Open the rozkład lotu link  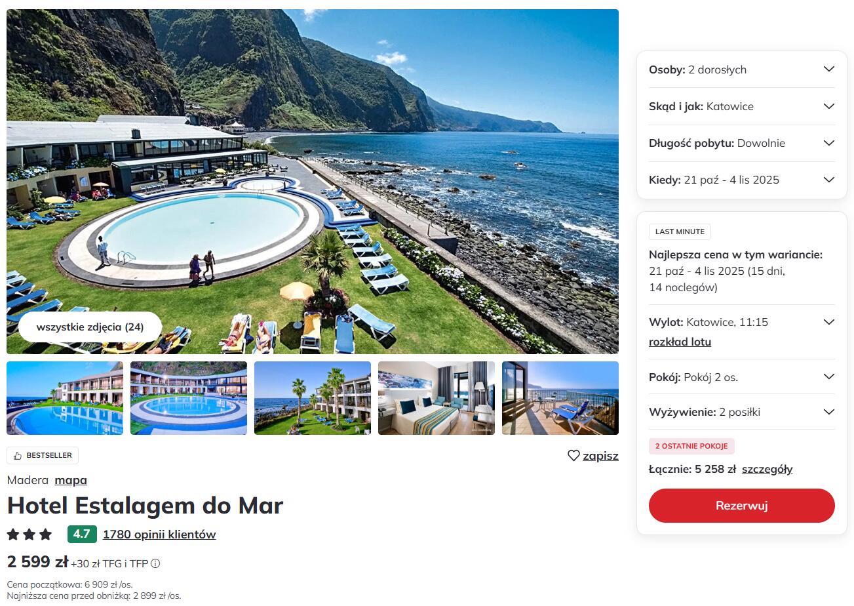click(x=680, y=342)
